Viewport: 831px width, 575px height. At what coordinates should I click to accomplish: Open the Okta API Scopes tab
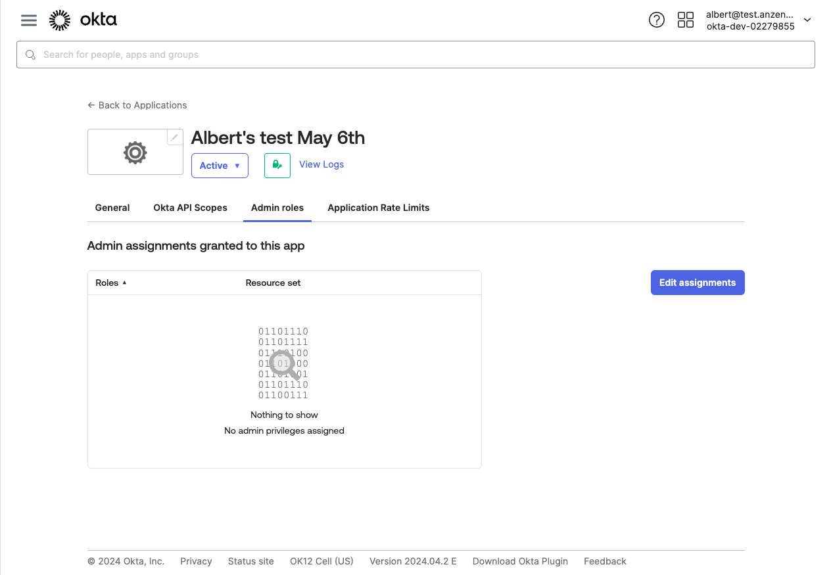pyautogui.click(x=190, y=208)
